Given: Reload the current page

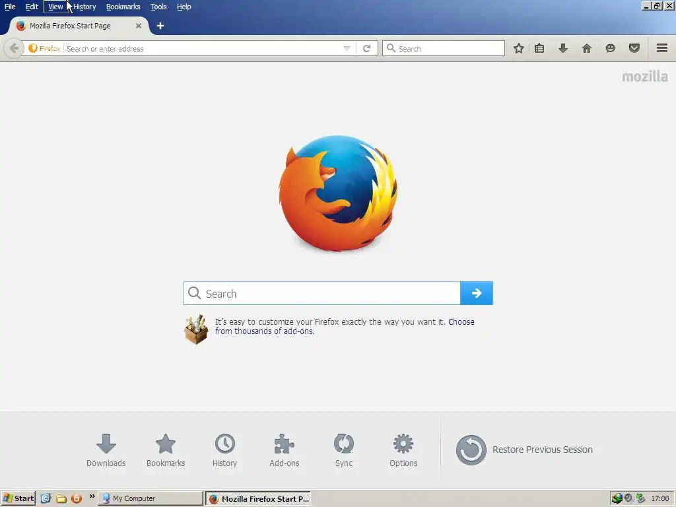Looking at the screenshot, I should pos(367,48).
